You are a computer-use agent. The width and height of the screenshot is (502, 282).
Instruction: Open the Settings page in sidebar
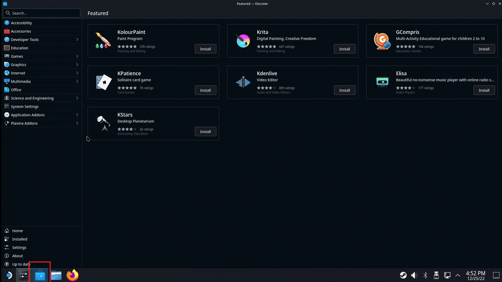19,248
